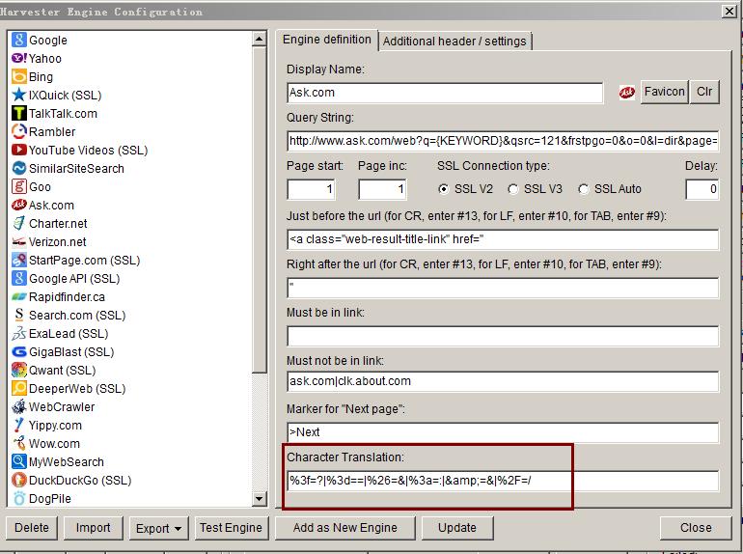Click the Ask.com list icon
This screenshot has width=743, height=554.
point(19,205)
